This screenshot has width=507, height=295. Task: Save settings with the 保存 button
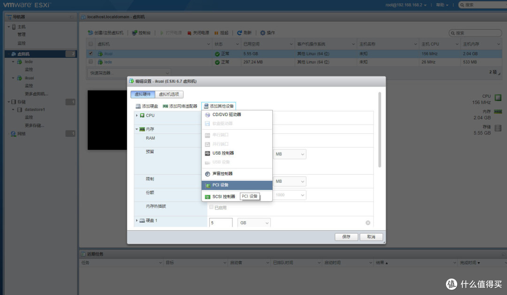pos(346,237)
